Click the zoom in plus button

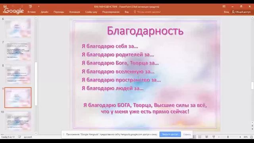240,137
